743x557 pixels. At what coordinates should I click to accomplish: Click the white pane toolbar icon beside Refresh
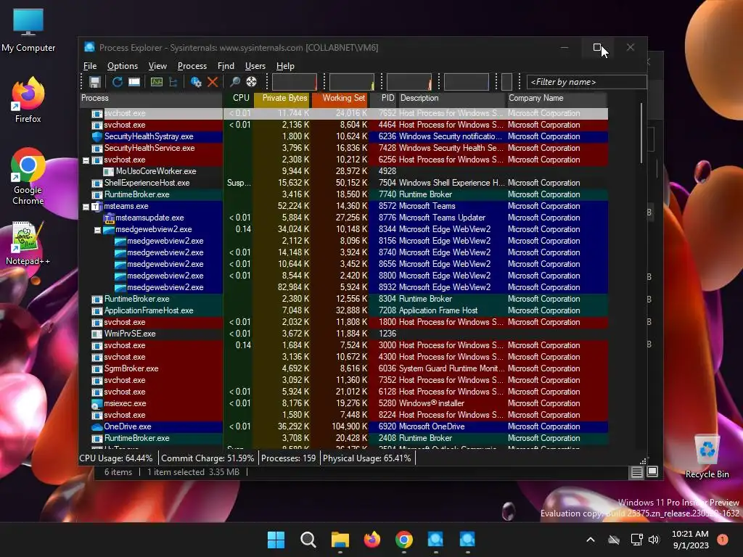[134, 82]
